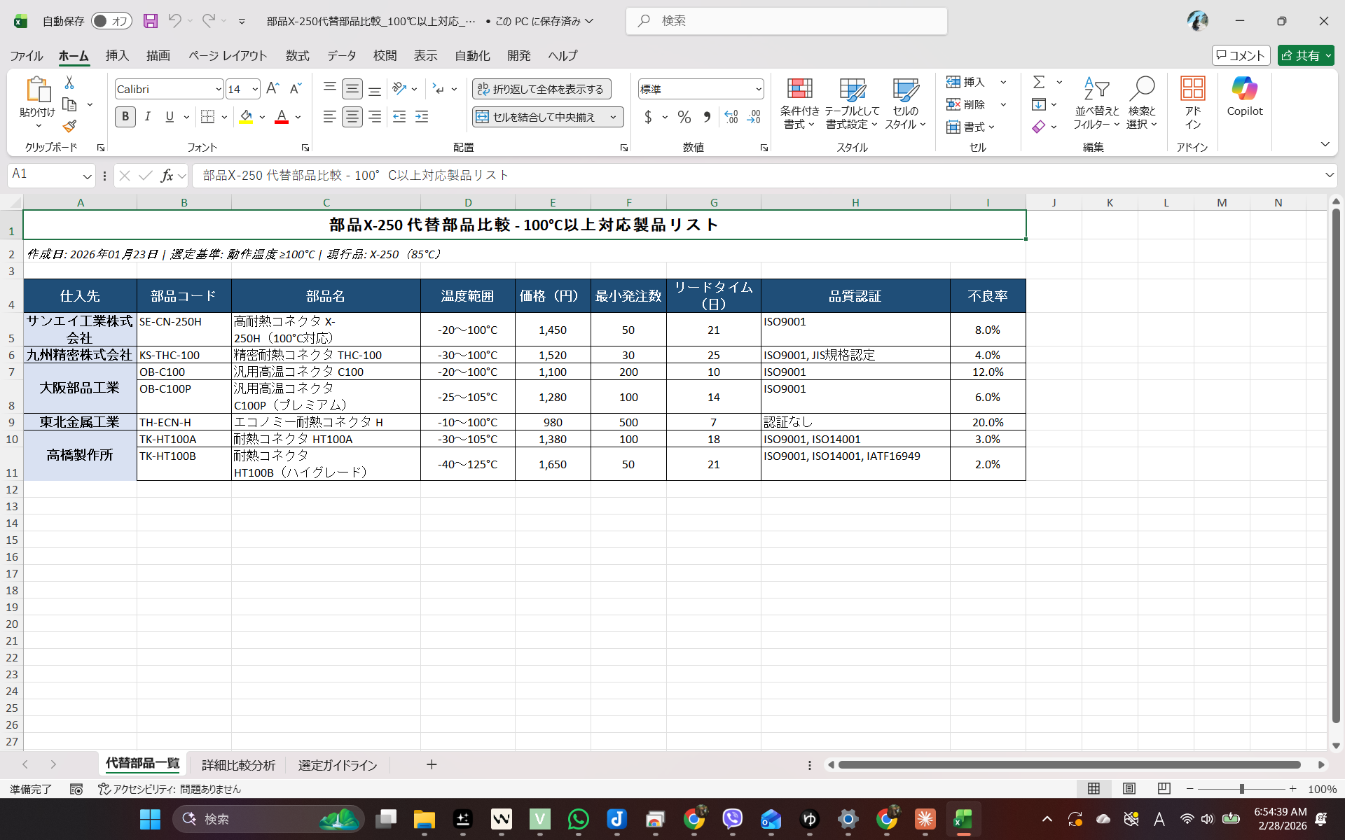Switch to Page Break Preview view icon
1345x840 pixels.
(x=1164, y=789)
